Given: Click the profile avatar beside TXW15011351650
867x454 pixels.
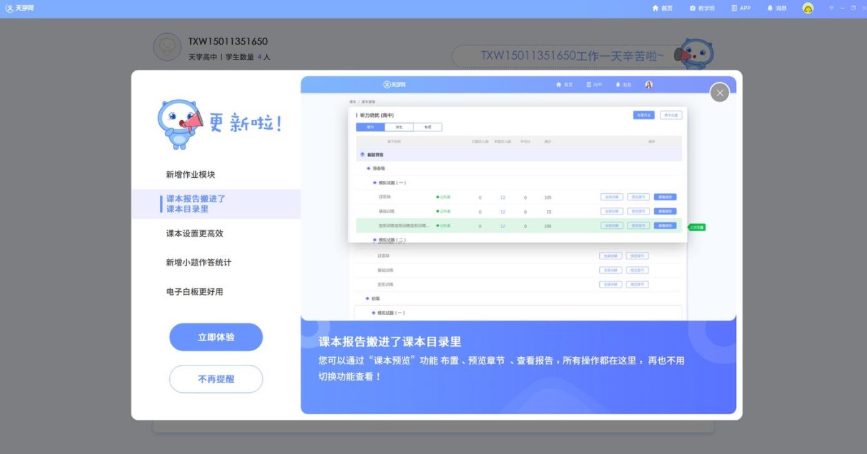Looking at the screenshot, I should point(167,47).
